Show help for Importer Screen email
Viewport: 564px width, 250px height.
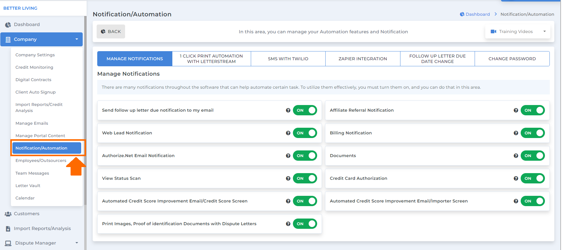tap(516, 201)
